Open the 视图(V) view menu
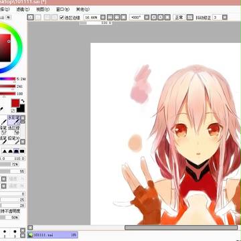 pyautogui.click(x=43, y=9)
